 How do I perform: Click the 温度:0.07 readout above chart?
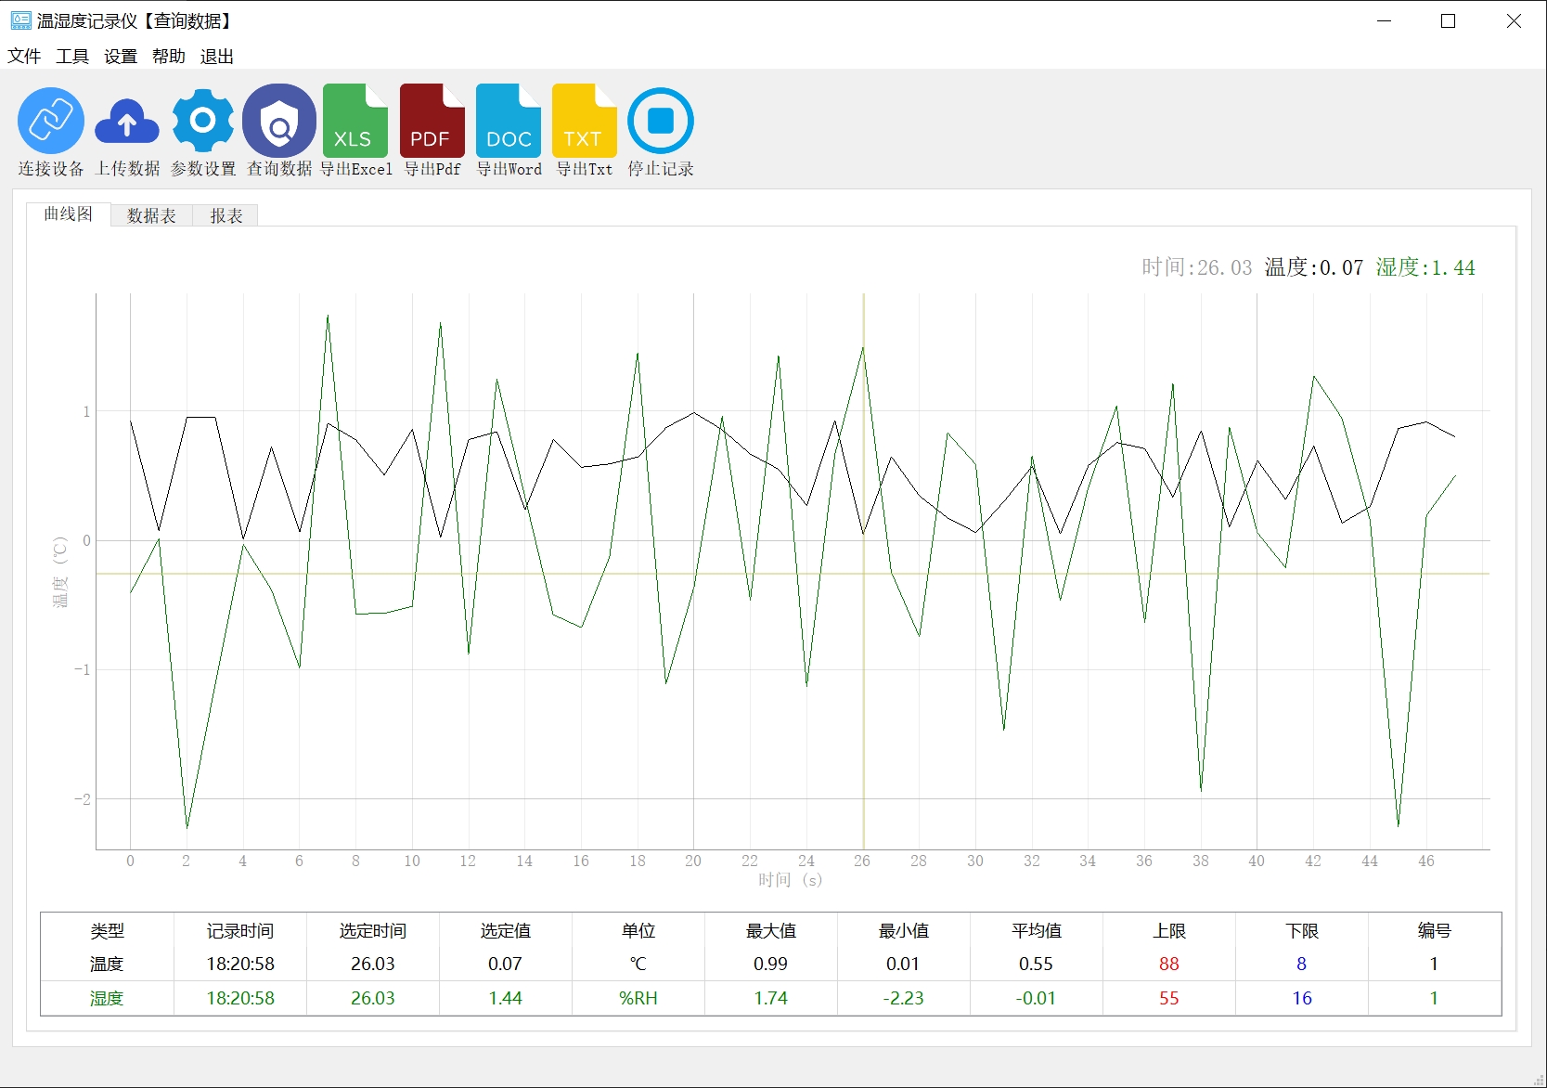click(x=1314, y=267)
